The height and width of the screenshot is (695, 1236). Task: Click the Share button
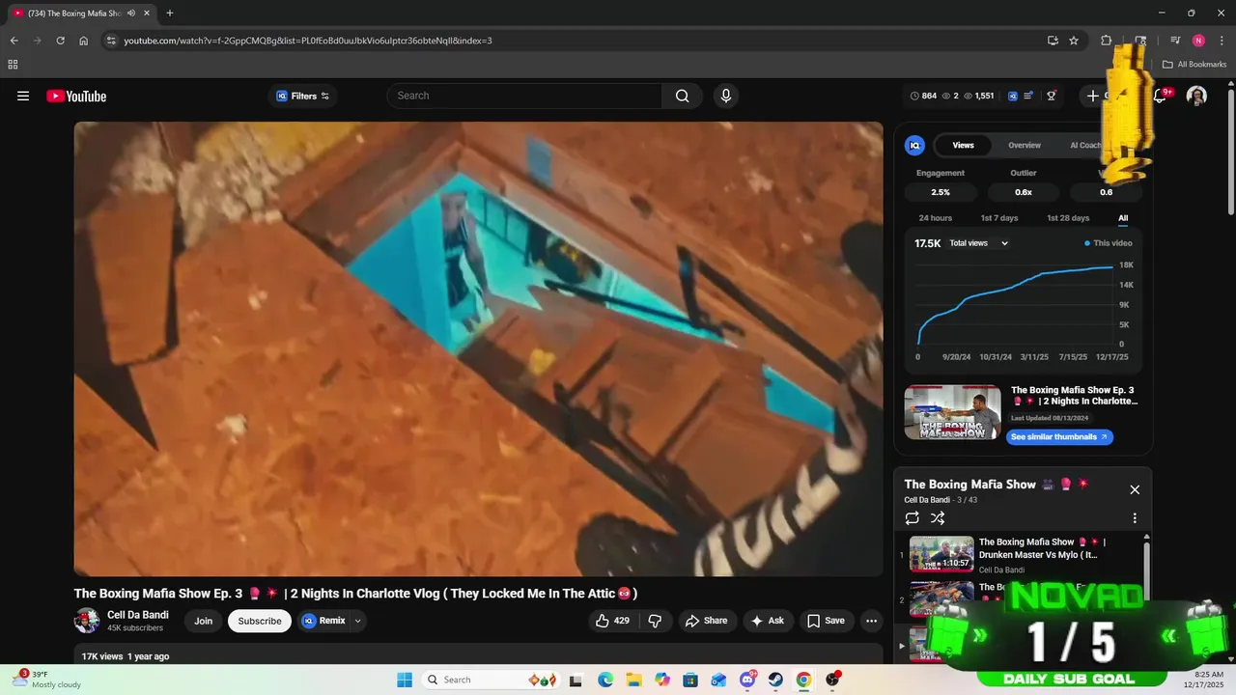tap(706, 621)
